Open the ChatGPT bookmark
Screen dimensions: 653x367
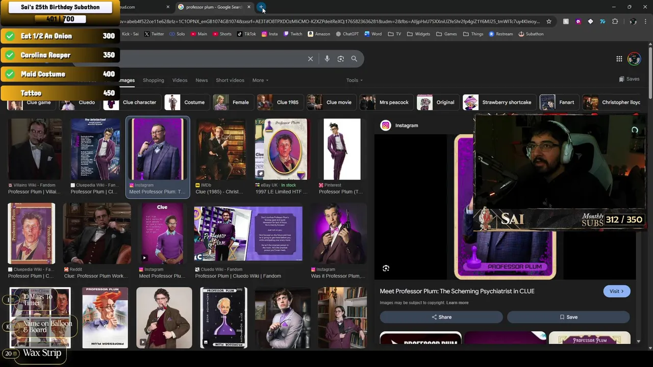pyautogui.click(x=347, y=34)
